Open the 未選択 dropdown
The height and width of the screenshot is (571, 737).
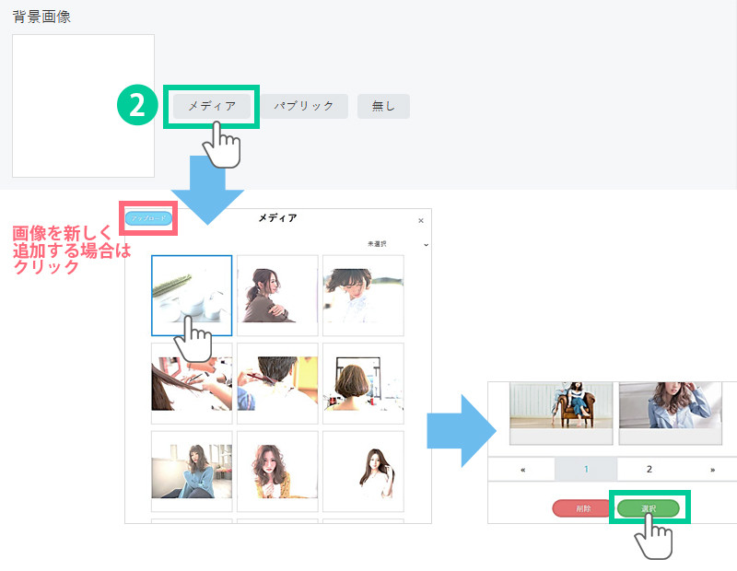(398, 244)
